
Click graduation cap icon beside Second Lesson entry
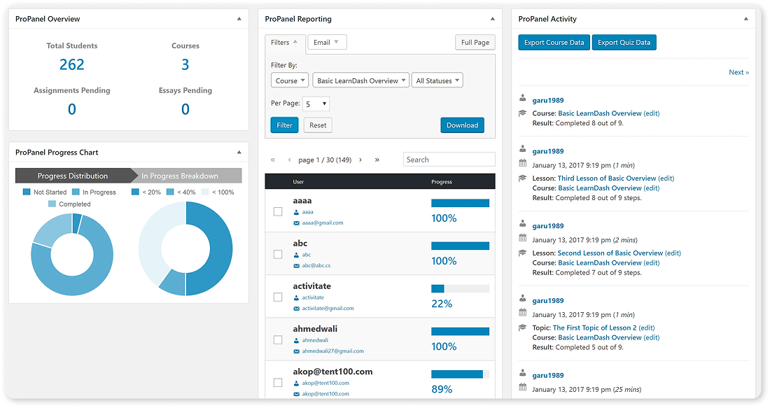(x=522, y=253)
